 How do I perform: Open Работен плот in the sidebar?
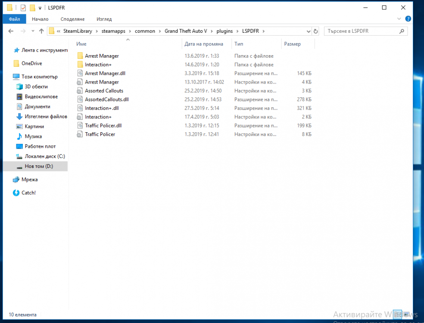(36, 146)
